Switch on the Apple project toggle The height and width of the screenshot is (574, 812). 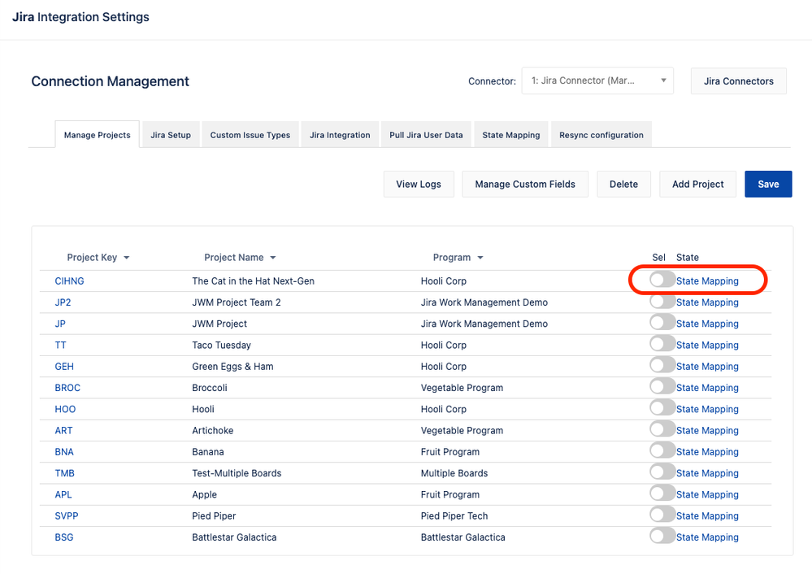tap(662, 494)
